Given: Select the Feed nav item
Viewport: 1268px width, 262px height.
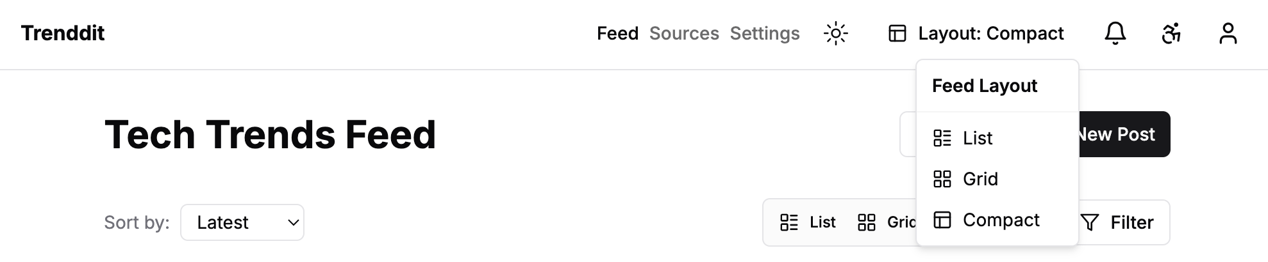Looking at the screenshot, I should (x=617, y=33).
